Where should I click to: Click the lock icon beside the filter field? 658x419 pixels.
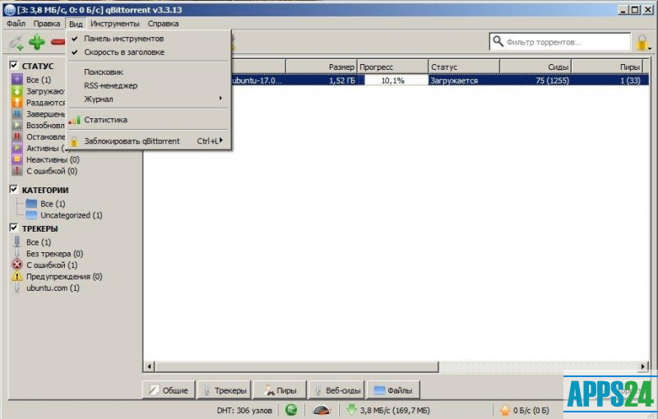(642, 43)
